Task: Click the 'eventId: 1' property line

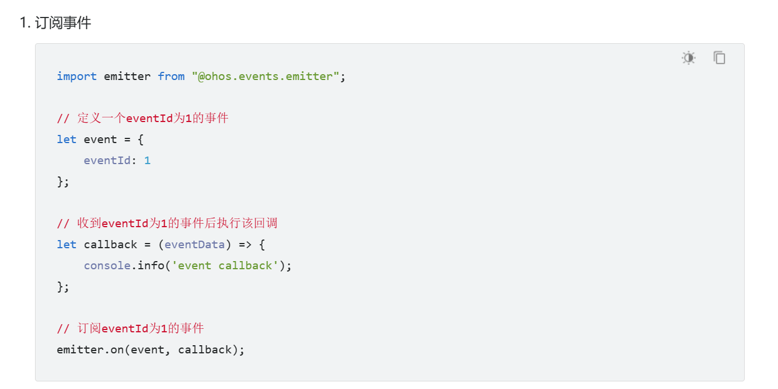Action: pos(117,160)
